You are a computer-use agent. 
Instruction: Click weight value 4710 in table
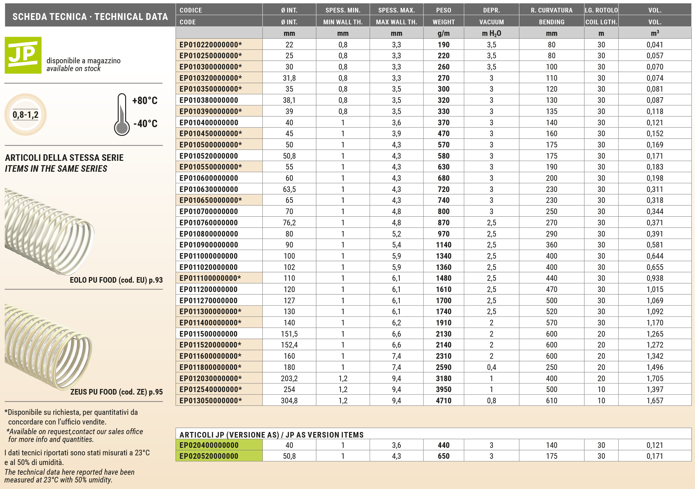click(443, 400)
